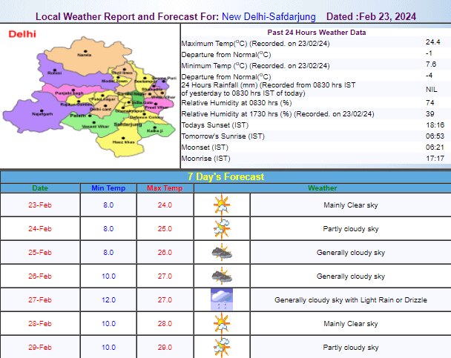Click the 23-Feb date cell
451x358 pixels.
click(x=40, y=205)
